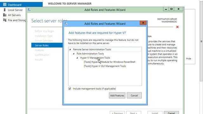Click the Server Manager vertical scrollbar

click(201, 41)
